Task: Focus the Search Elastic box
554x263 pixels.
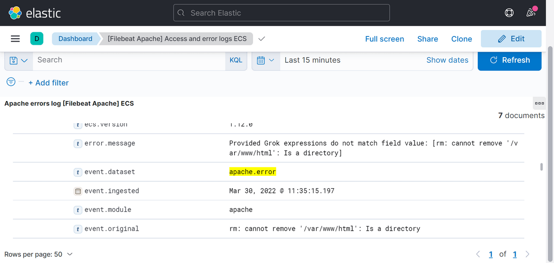Action: pyautogui.click(x=282, y=13)
